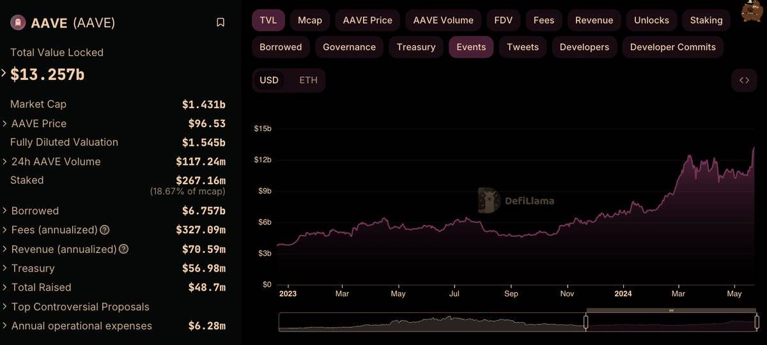Click the Revenue annualized help icon
This screenshot has height=345, width=767.
[x=124, y=249]
